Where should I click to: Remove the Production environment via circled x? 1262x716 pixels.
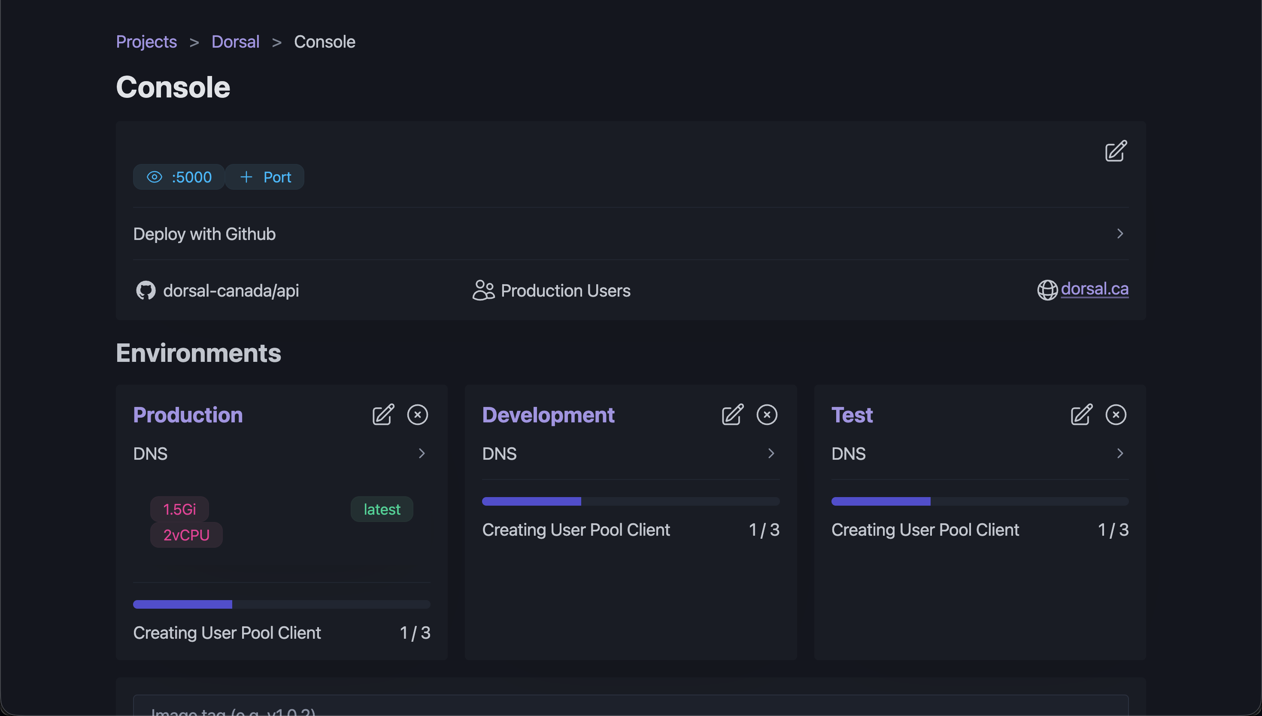click(x=417, y=415)
